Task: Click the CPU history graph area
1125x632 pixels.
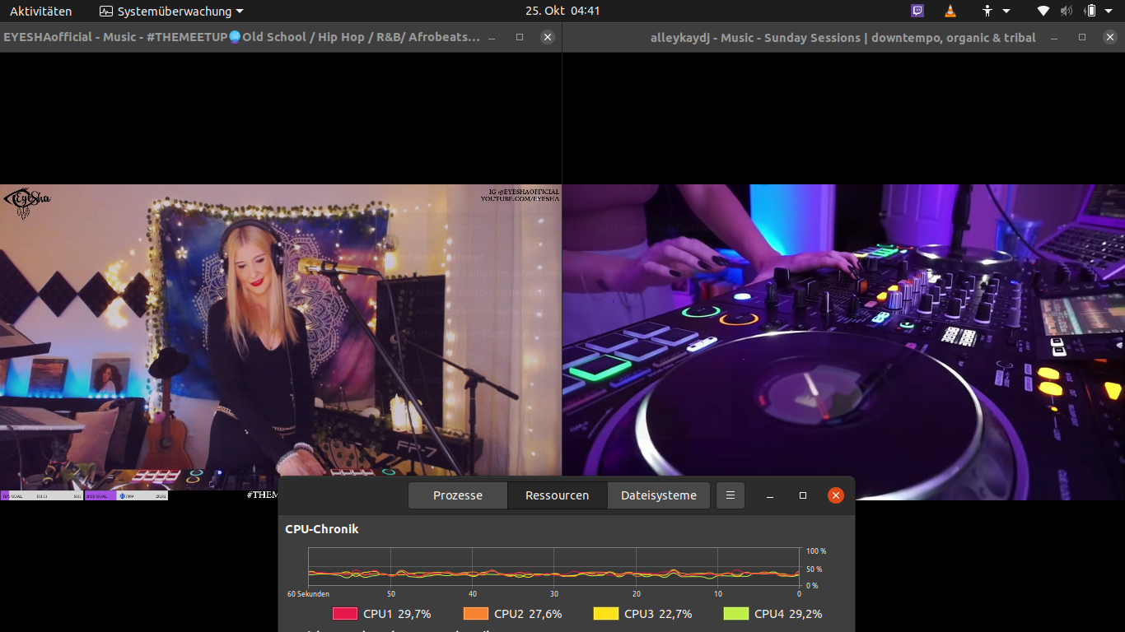Action: coord(553,567)
